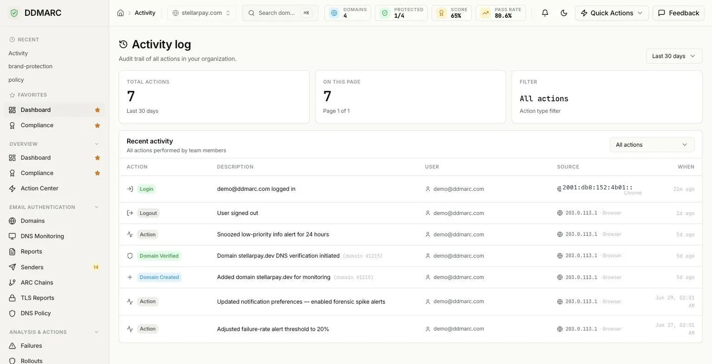Unstar Dashboard in Overview section
This screenshot has height=364, width=712.
coord(97,158)
